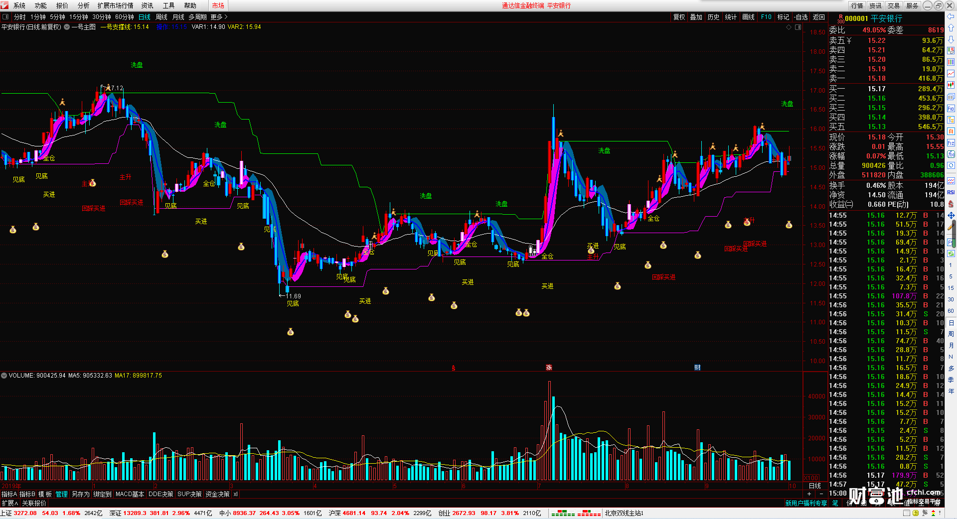Click the blue four-way move arrows icon in the sidebar

coord(951,216)
